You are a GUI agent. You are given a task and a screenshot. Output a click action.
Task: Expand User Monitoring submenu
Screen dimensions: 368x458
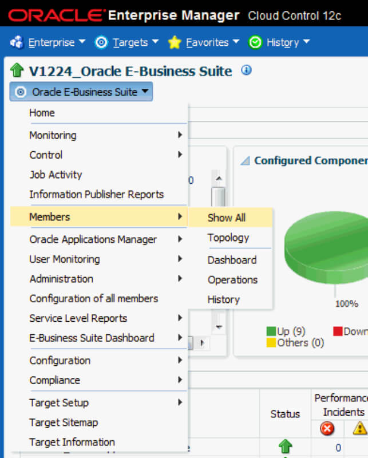[98, 259]
